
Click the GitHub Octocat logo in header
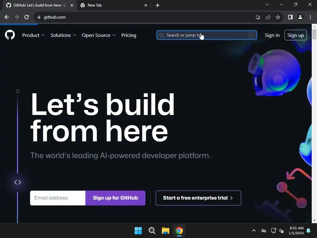tap(10, 35)
